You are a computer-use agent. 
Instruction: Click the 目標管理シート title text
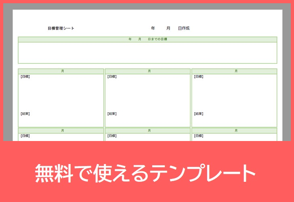[x=61, y=28]
